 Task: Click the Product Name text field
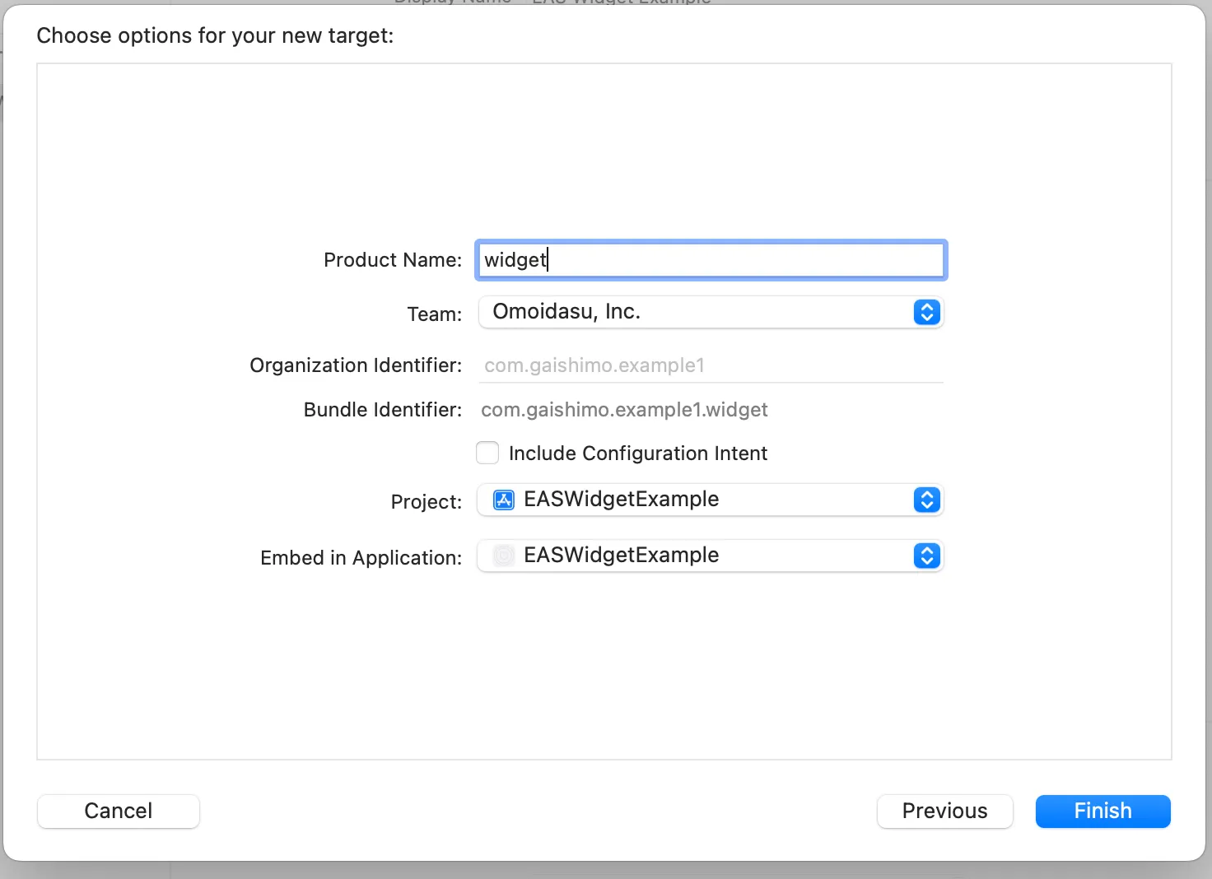pos(710,260)
